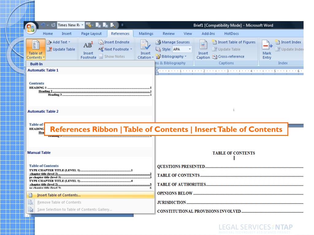Open the Mailings tab

[146, 34]
